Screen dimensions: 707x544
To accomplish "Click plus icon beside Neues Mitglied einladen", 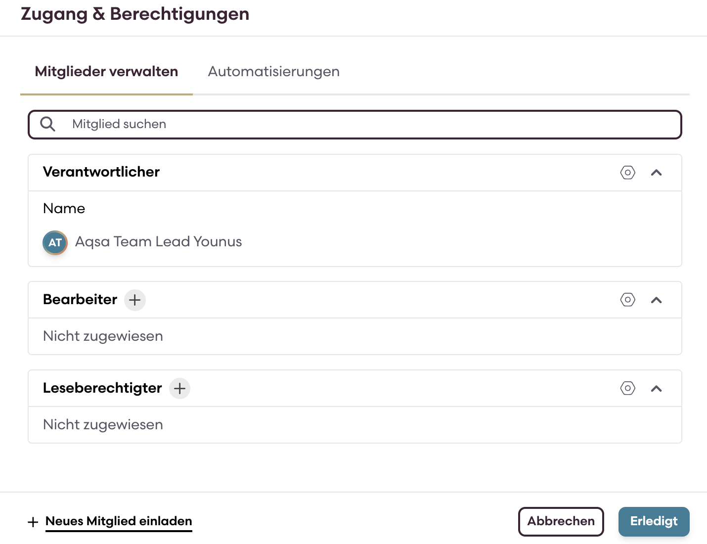I will pyautogui.click(x=33, y=522).
